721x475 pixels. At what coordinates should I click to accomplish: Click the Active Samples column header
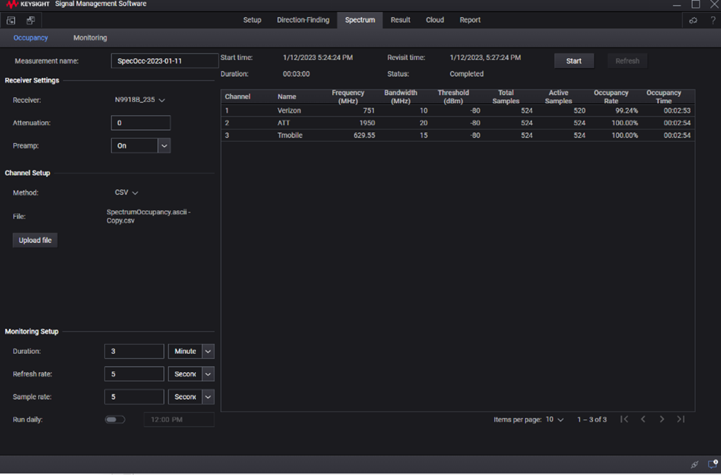pyautogui.click(x=558, y=97)
